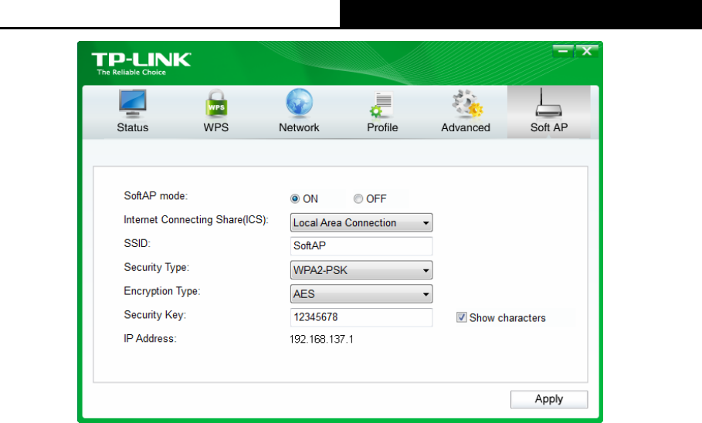Expand the Encryption Type AES dropdown

(361, 293)
